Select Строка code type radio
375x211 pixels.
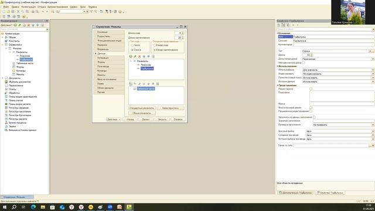coord(132,50)
